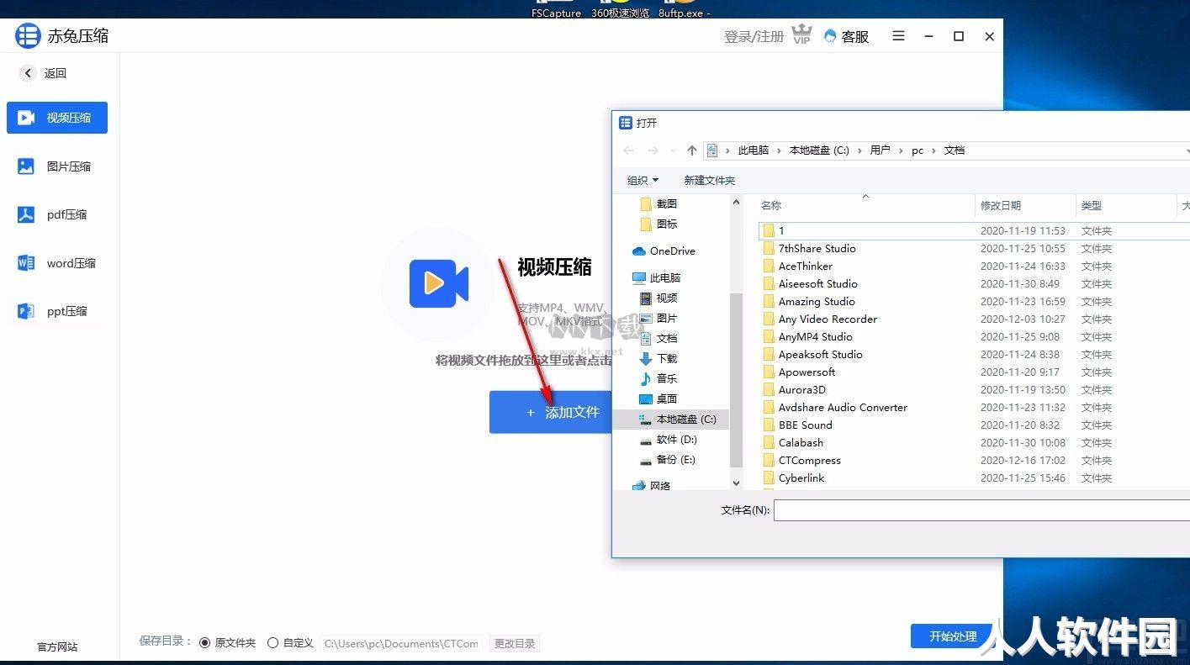Open the 组织 dropdown menu

(x=643, y=180)
